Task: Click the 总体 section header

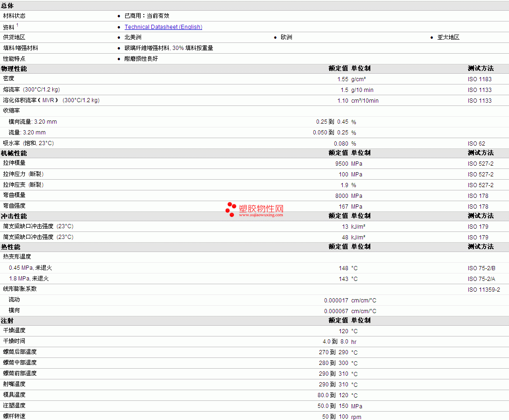Action: coord(7,6)
